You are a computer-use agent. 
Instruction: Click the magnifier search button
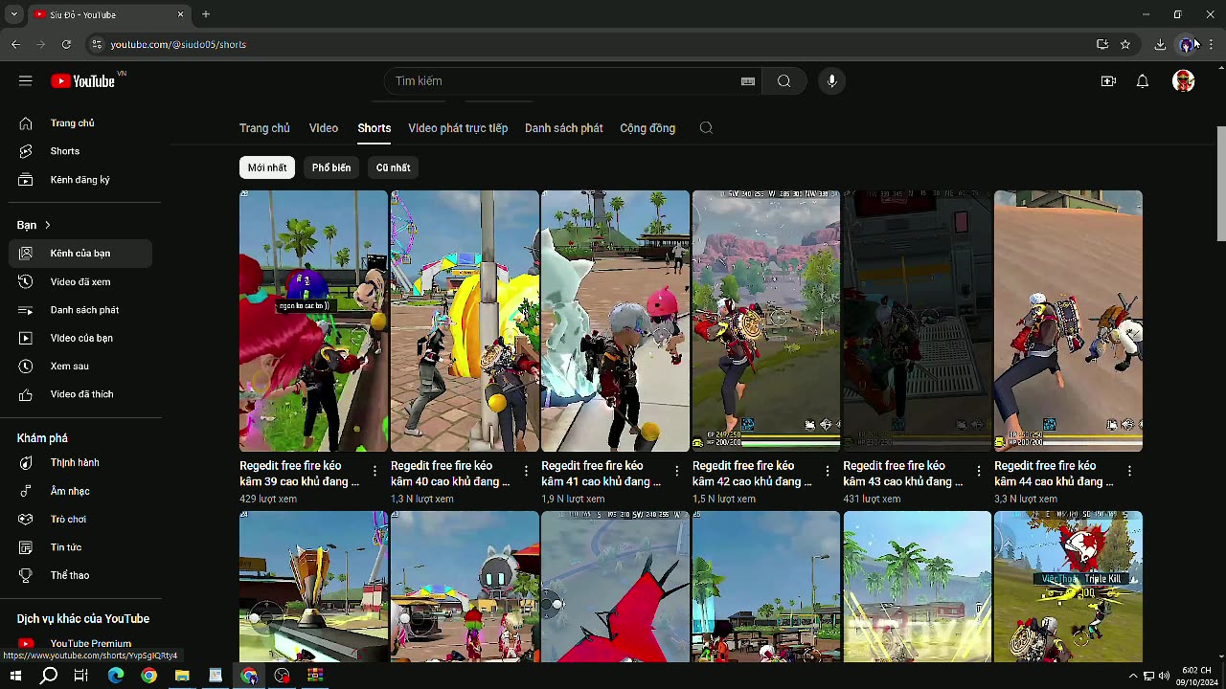[783, 81]
